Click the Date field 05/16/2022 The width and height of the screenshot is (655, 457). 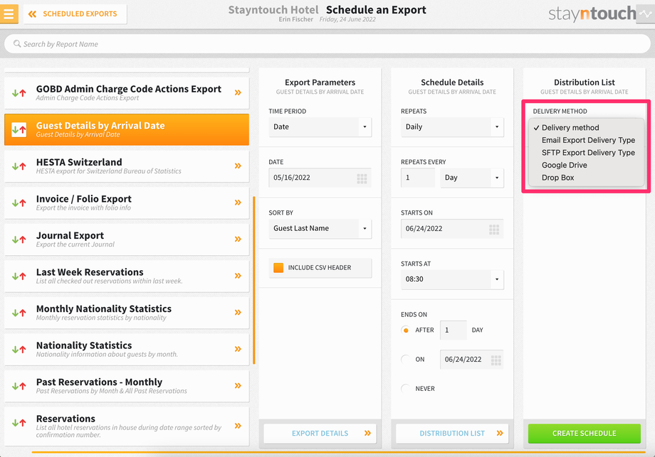tap(320, 178)
